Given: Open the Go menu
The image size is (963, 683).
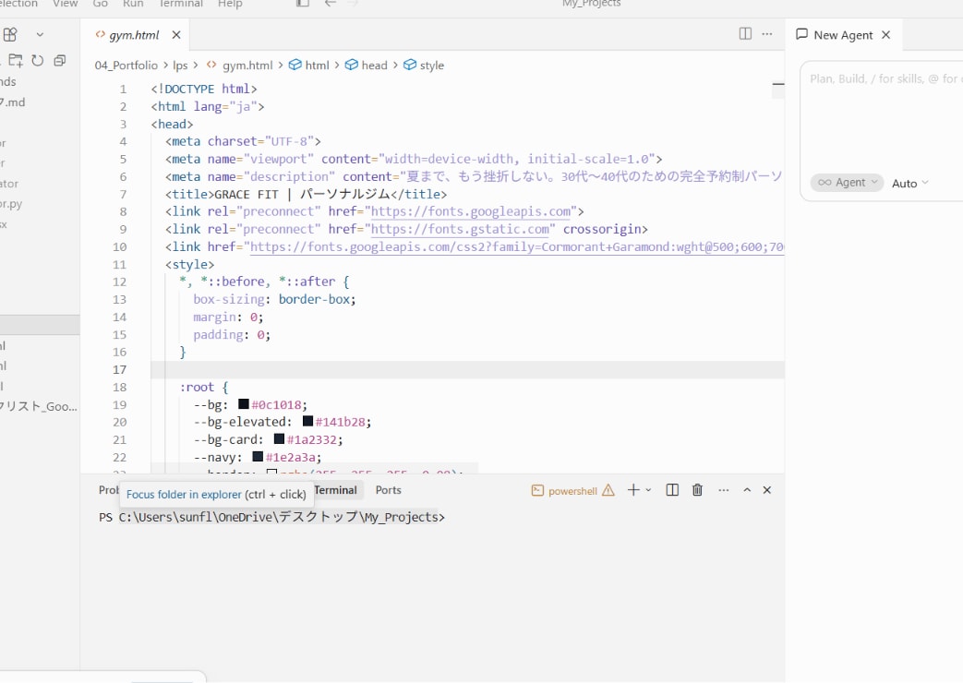Looking at the screenshot, I should pyautogui.click(x=100, y=4).
